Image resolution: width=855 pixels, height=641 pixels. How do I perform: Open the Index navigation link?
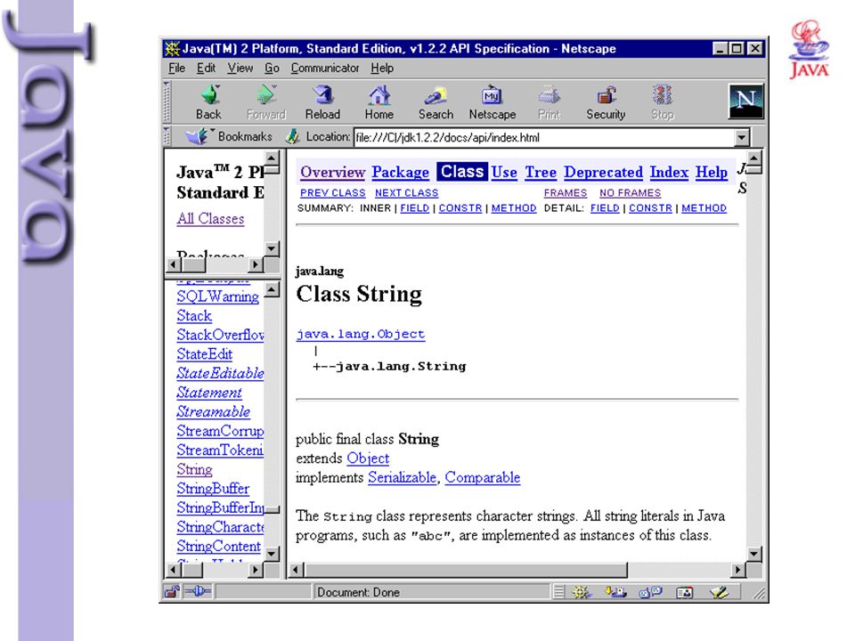coord(669,172)
